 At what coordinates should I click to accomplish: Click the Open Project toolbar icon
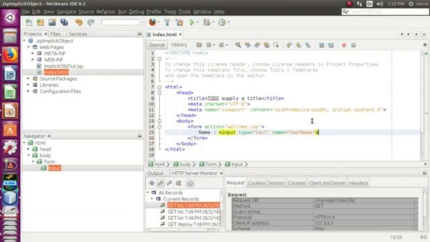pos(52,22)
